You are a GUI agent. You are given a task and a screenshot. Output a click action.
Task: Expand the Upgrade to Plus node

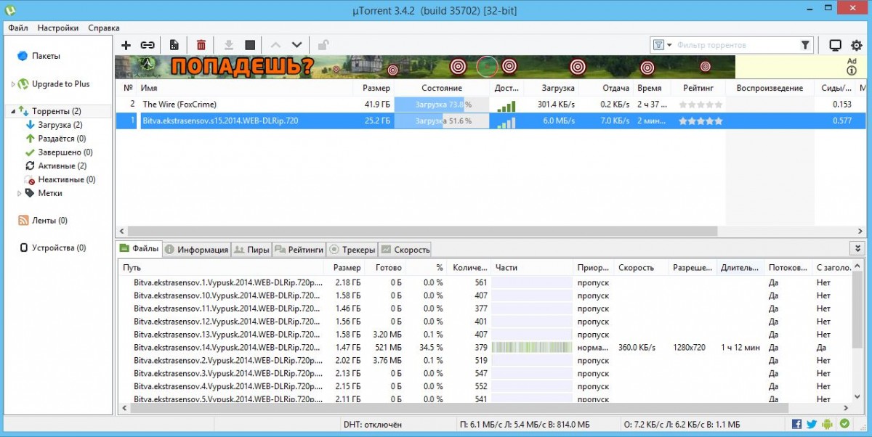[12, 84]
